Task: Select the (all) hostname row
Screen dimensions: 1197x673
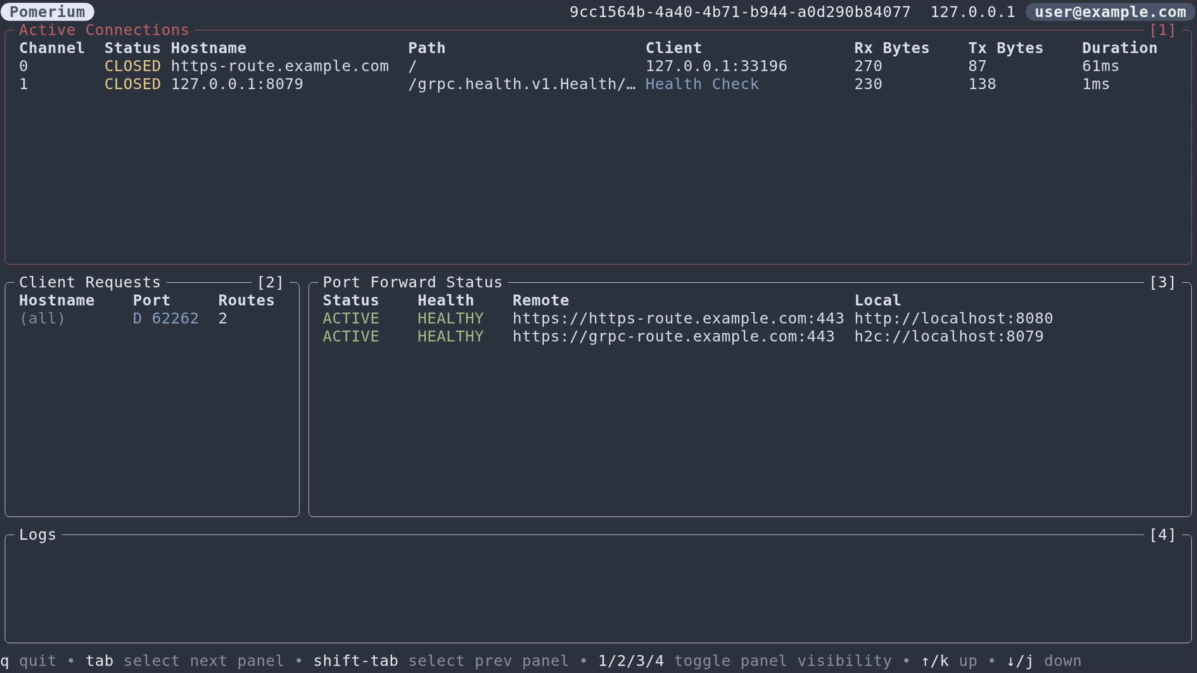Action: 42,318
